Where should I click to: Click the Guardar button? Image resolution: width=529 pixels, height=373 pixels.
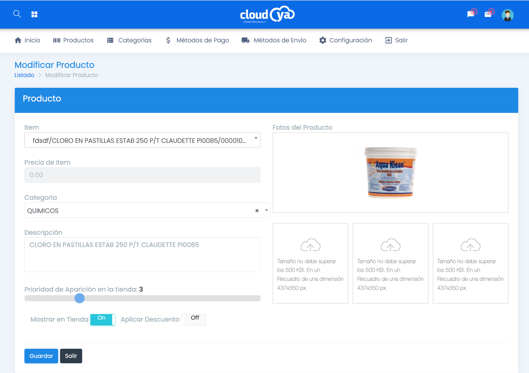[x=41, y=356]
